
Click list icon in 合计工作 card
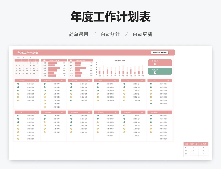point(155,64)
